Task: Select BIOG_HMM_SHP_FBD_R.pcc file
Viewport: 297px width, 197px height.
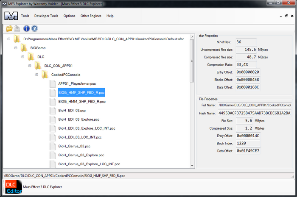Action: 82,102
